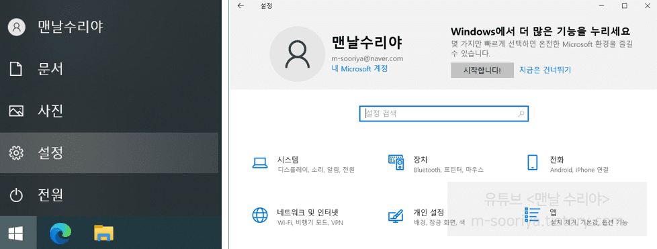Click the search magnifier in 설정 검색 box

521,113
